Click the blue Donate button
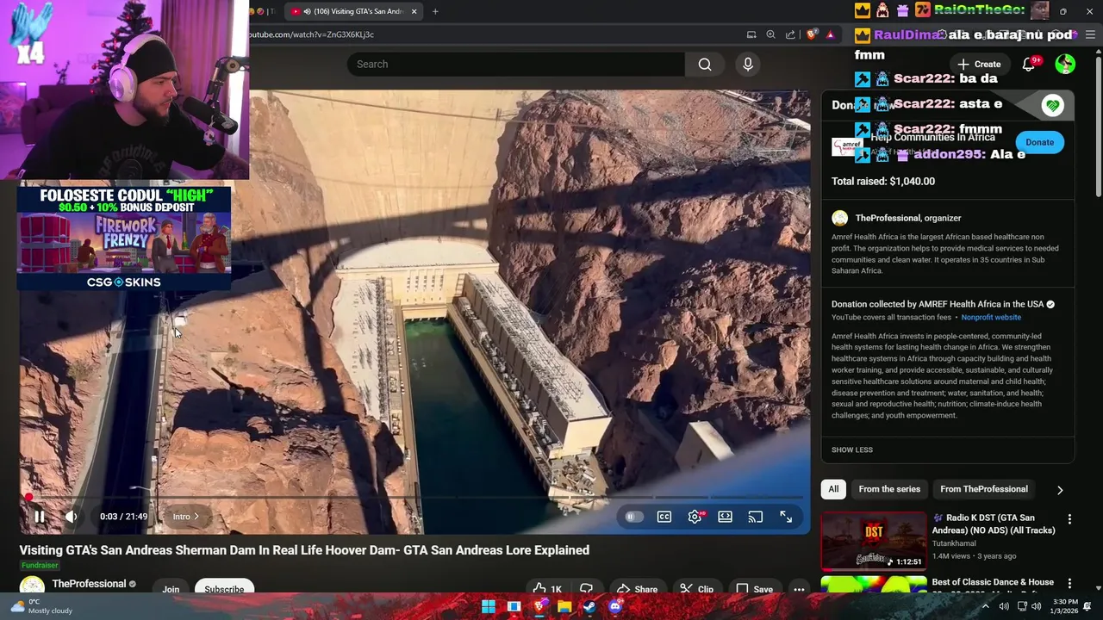Viewport: 1103px width, 620px height. (x=1039, y=142)
